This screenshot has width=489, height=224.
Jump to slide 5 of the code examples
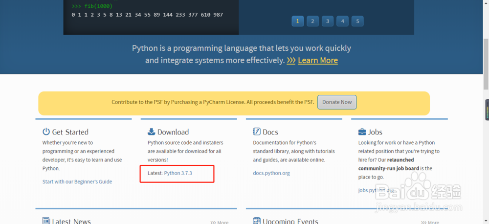357,21
